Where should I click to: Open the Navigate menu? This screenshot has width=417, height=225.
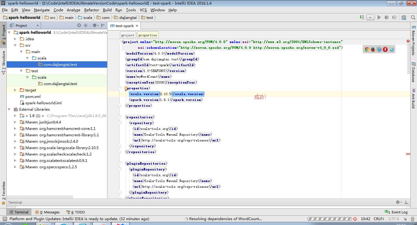pyautogui.click(x=42, y=10)
